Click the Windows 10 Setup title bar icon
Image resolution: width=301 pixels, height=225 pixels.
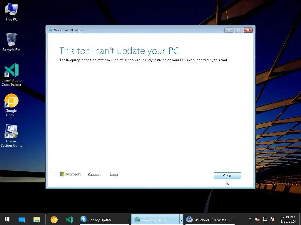point(51,30)
